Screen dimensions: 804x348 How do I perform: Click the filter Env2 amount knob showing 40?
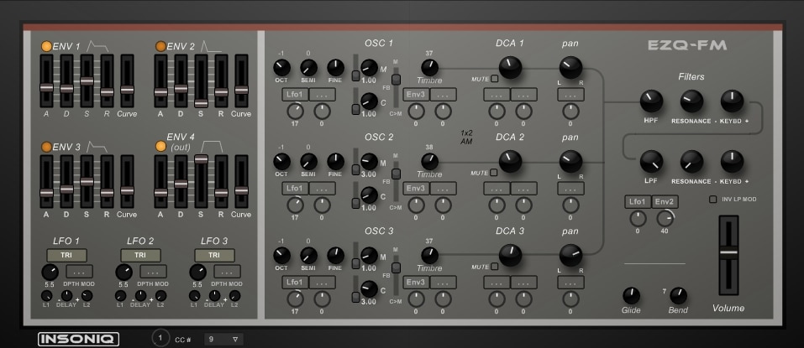click(x=665, y=219)
